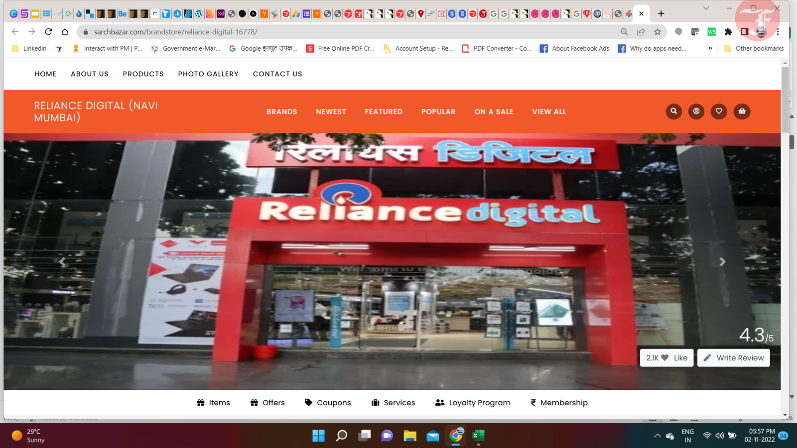Share this page icon in address bar
This screenshot has height=448, width=797.
point(641,32)
